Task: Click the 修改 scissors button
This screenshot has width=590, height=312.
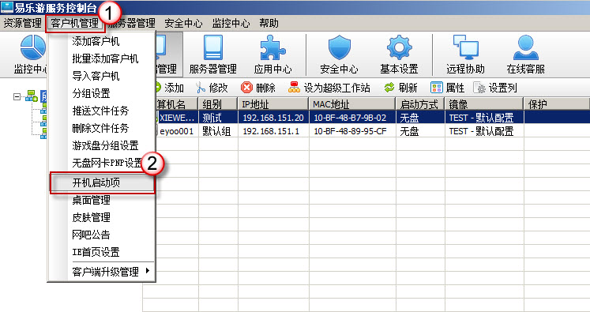Action: (x=212, y=88)
